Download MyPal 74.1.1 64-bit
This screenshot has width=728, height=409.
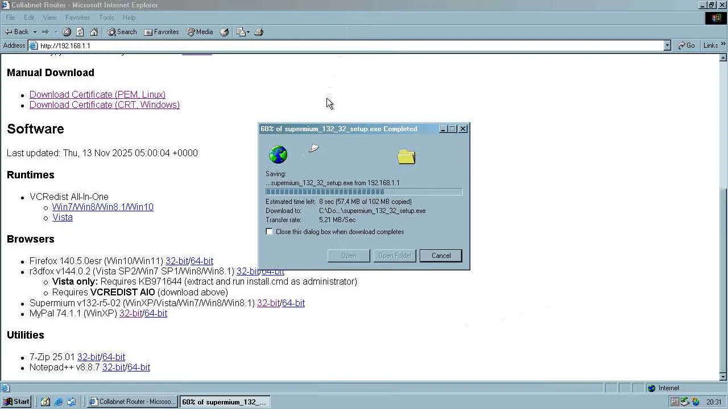[x=156, y=313]
